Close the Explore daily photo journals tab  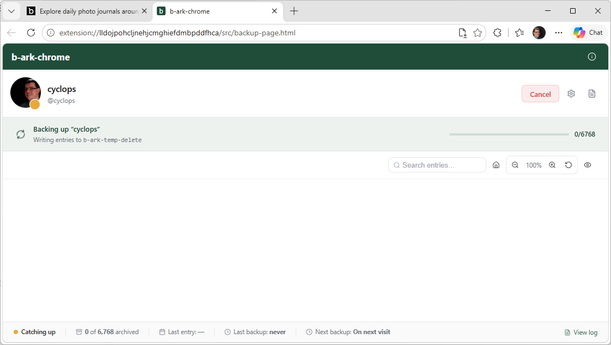coord(144,11)
